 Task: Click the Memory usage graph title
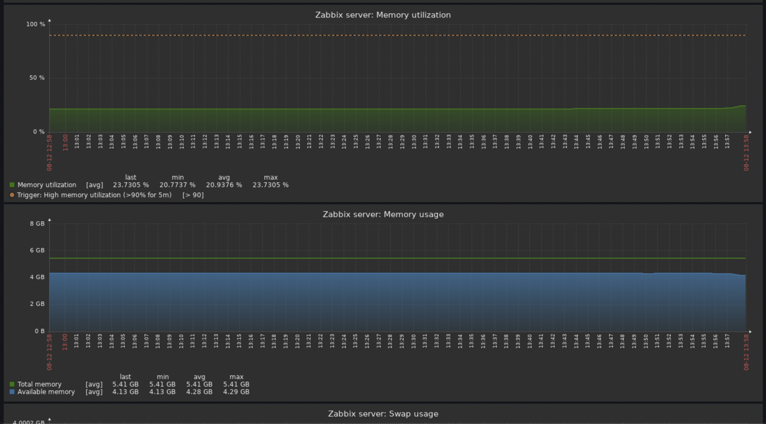coord(383,214)
